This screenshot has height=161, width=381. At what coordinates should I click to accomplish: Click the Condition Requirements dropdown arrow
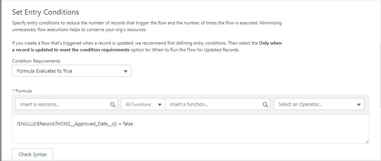(125, 71)
